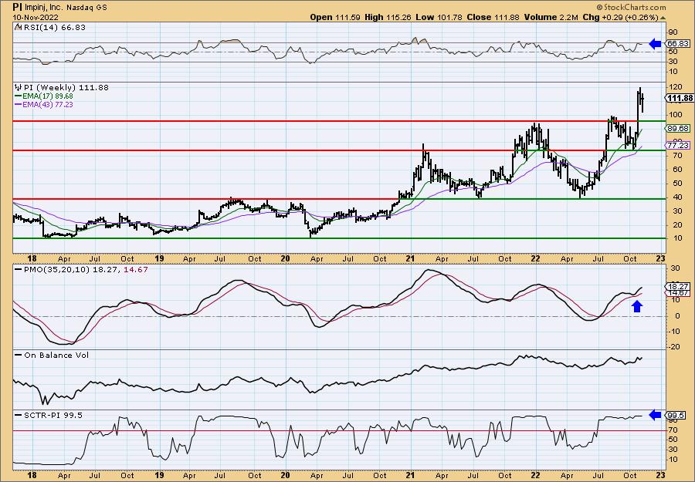
Task: Click the Low 101.78 value
Action: [439, 17]
